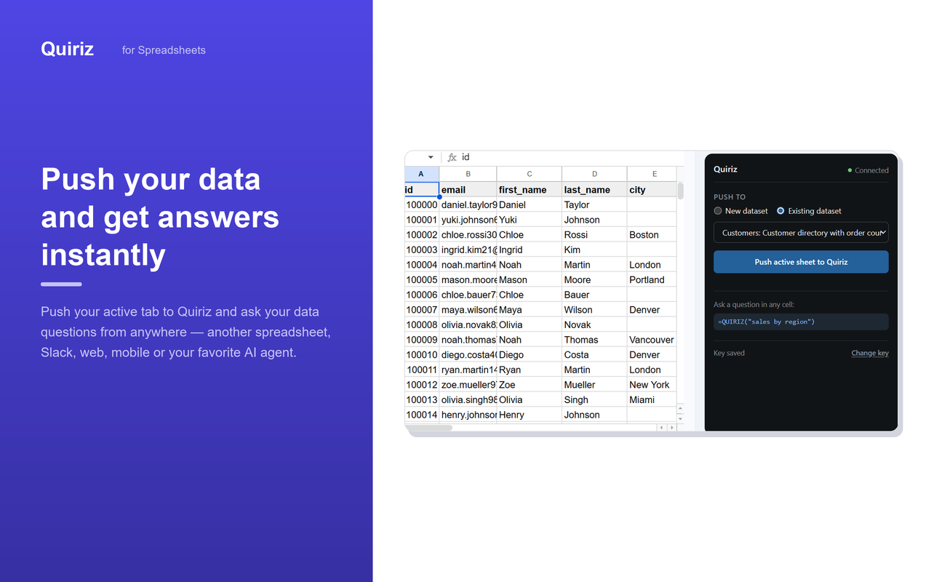931x582 pixels.
Task: Click the scroll right arrow
Action: point(671,428)
